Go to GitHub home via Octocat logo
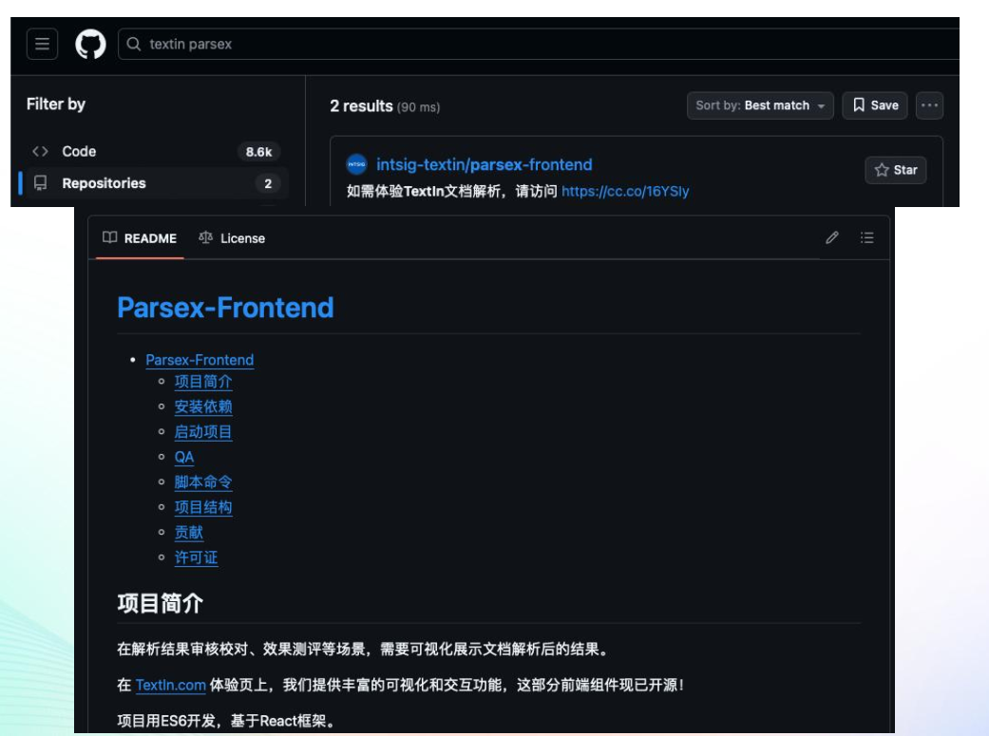 pos(91,44)
